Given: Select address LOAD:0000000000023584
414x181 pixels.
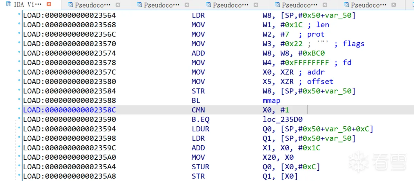Looking at the screenshot, I should (69, 91).
